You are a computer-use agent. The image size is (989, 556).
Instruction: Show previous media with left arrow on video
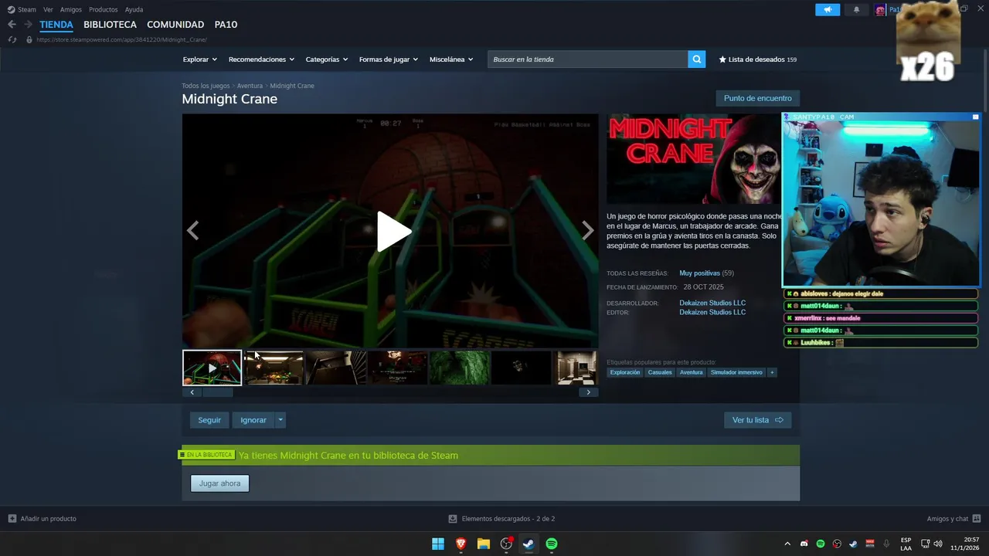click(x=193, y=230)
